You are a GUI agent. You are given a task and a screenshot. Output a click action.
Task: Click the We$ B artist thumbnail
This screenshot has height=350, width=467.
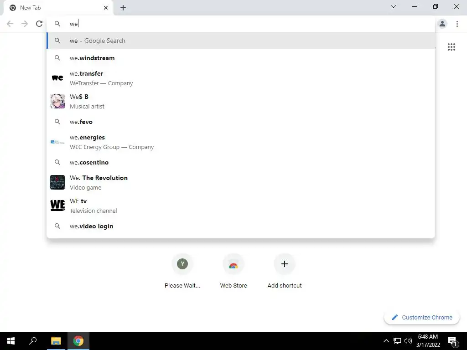(57, 101)
